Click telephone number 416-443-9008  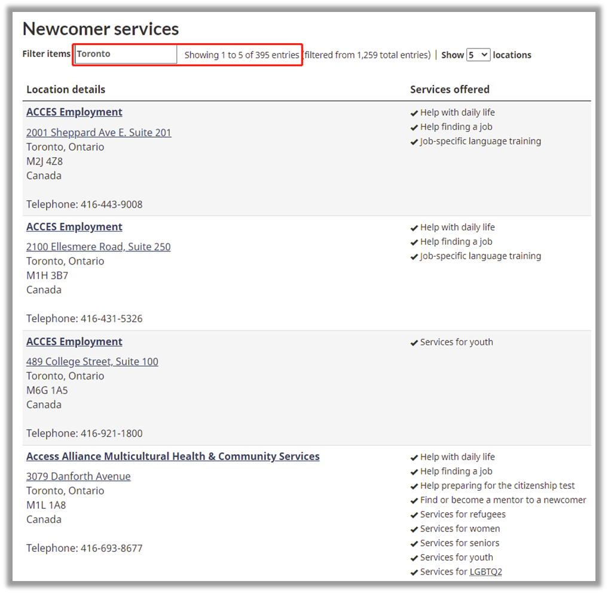coord(111,205)
